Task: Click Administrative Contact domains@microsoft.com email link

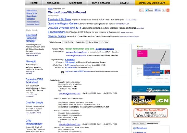Action: (x=70, y=124)
